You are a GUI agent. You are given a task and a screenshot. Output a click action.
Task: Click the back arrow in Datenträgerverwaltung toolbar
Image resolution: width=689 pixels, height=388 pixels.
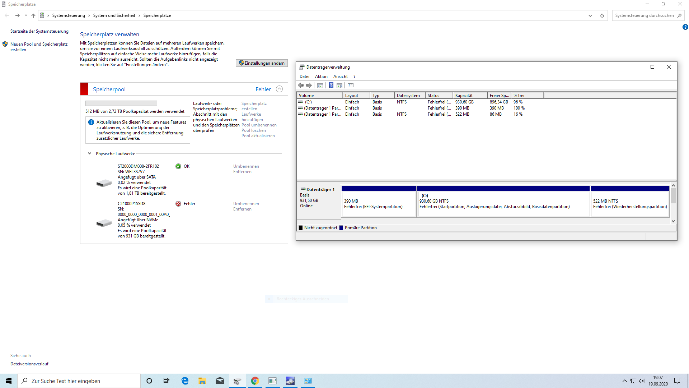[x=301, y=85]
